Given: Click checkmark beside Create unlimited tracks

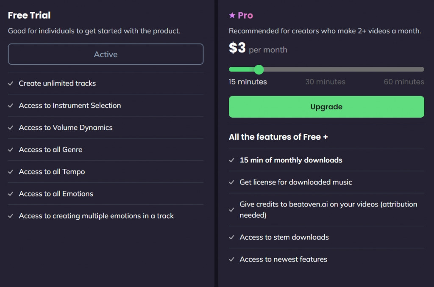Looking at the screenshot, I should [x=11, y=83].
